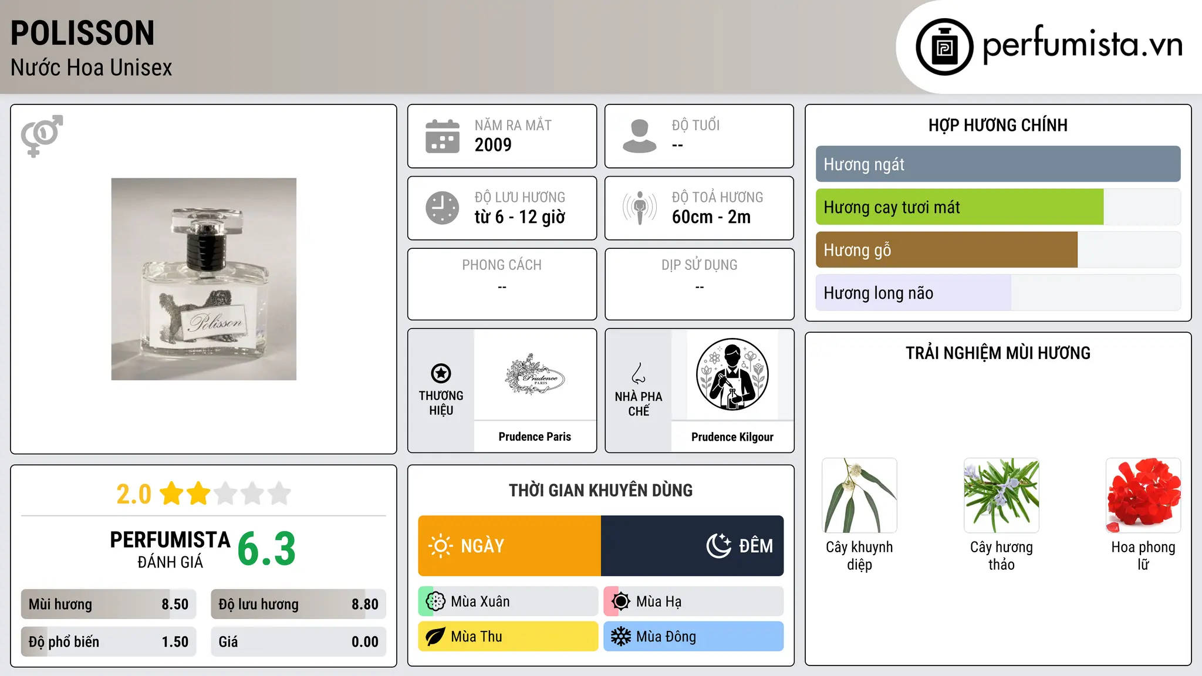Click the Phong cách card label
This screenshot has height=676, width=1202.
(x=502, y=265)
